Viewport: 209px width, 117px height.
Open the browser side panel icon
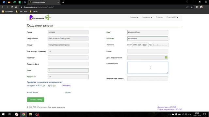tap(197, 7)
